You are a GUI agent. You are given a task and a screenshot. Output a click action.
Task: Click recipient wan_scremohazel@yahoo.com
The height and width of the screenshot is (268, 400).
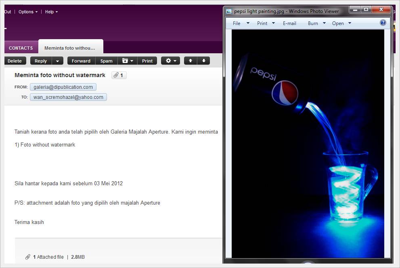(68, 97)
